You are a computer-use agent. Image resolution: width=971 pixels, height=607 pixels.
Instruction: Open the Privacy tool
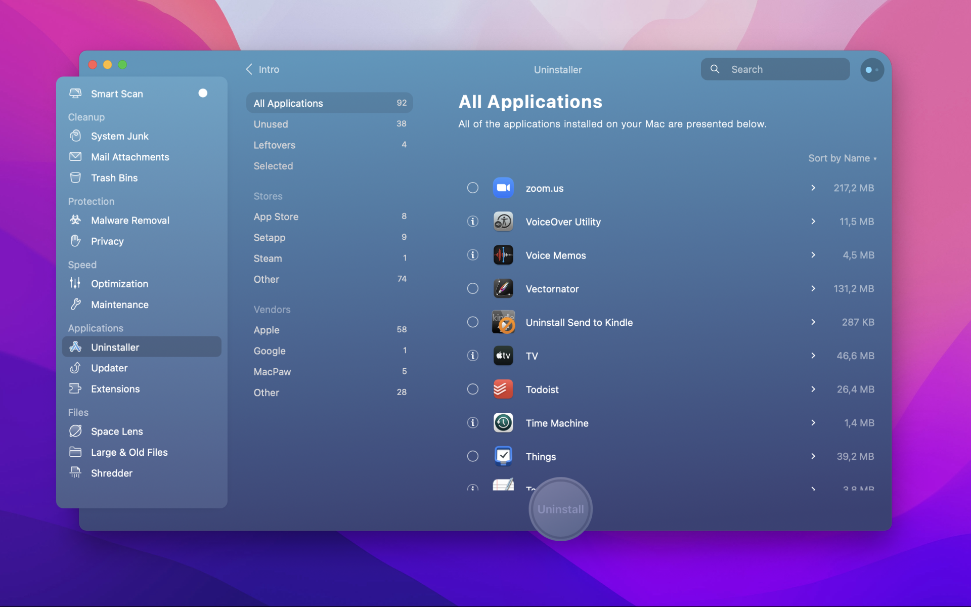(107, 241)
